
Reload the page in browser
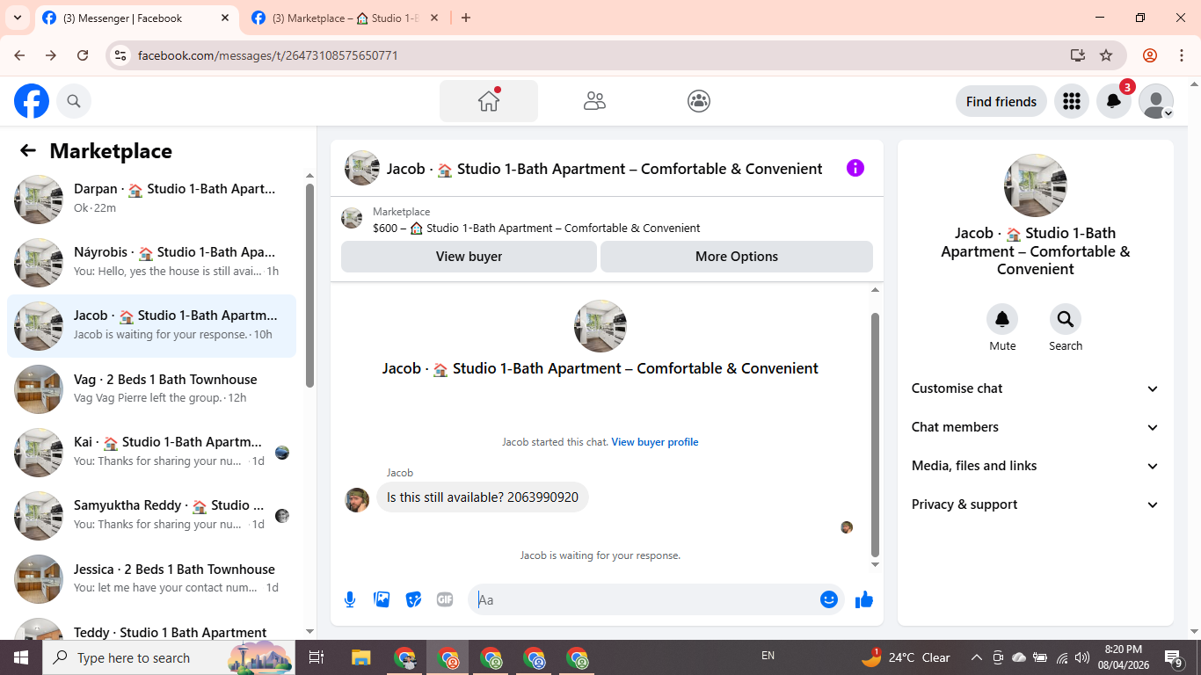[83, 55]
